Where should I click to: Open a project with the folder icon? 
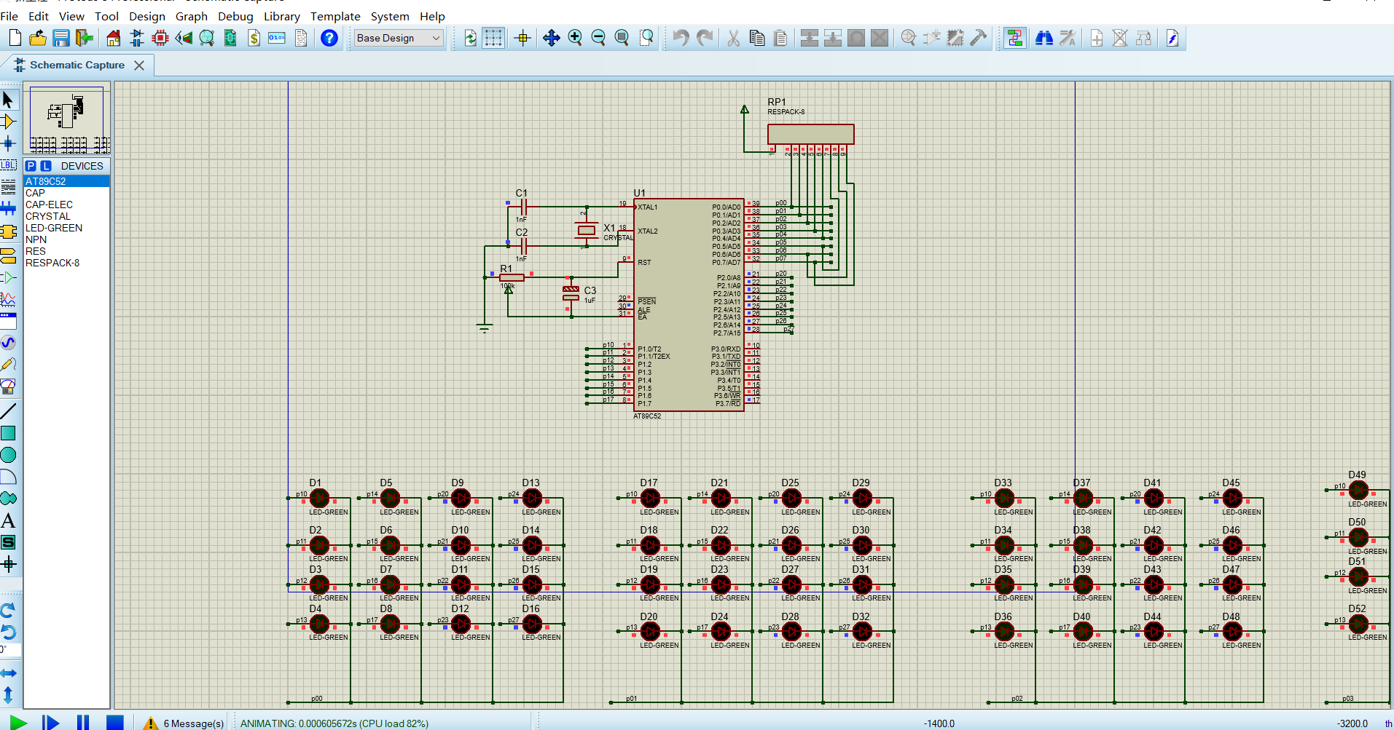38,38
